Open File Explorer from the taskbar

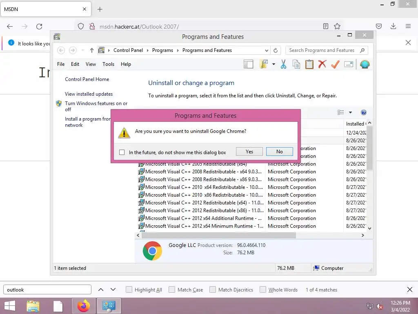33,306
